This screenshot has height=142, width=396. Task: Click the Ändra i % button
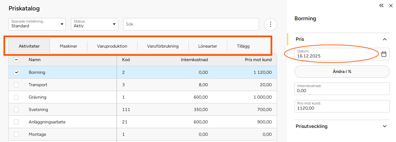342,72
